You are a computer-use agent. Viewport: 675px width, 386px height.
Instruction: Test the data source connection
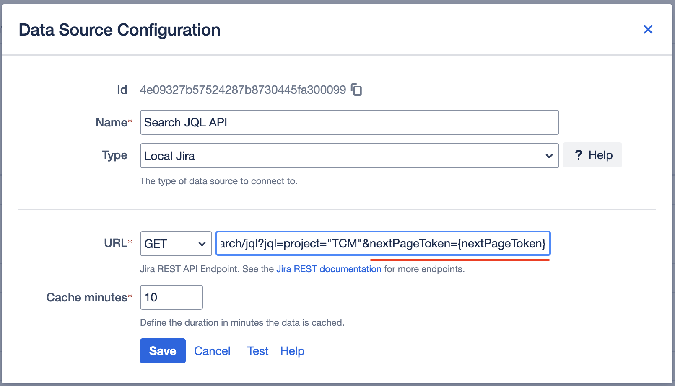(x=257, y=351)
